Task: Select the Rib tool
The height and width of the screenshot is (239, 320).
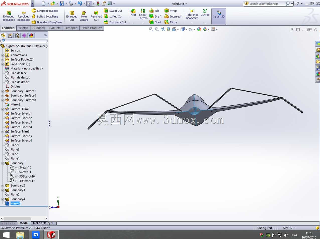Action: [154, 11]
